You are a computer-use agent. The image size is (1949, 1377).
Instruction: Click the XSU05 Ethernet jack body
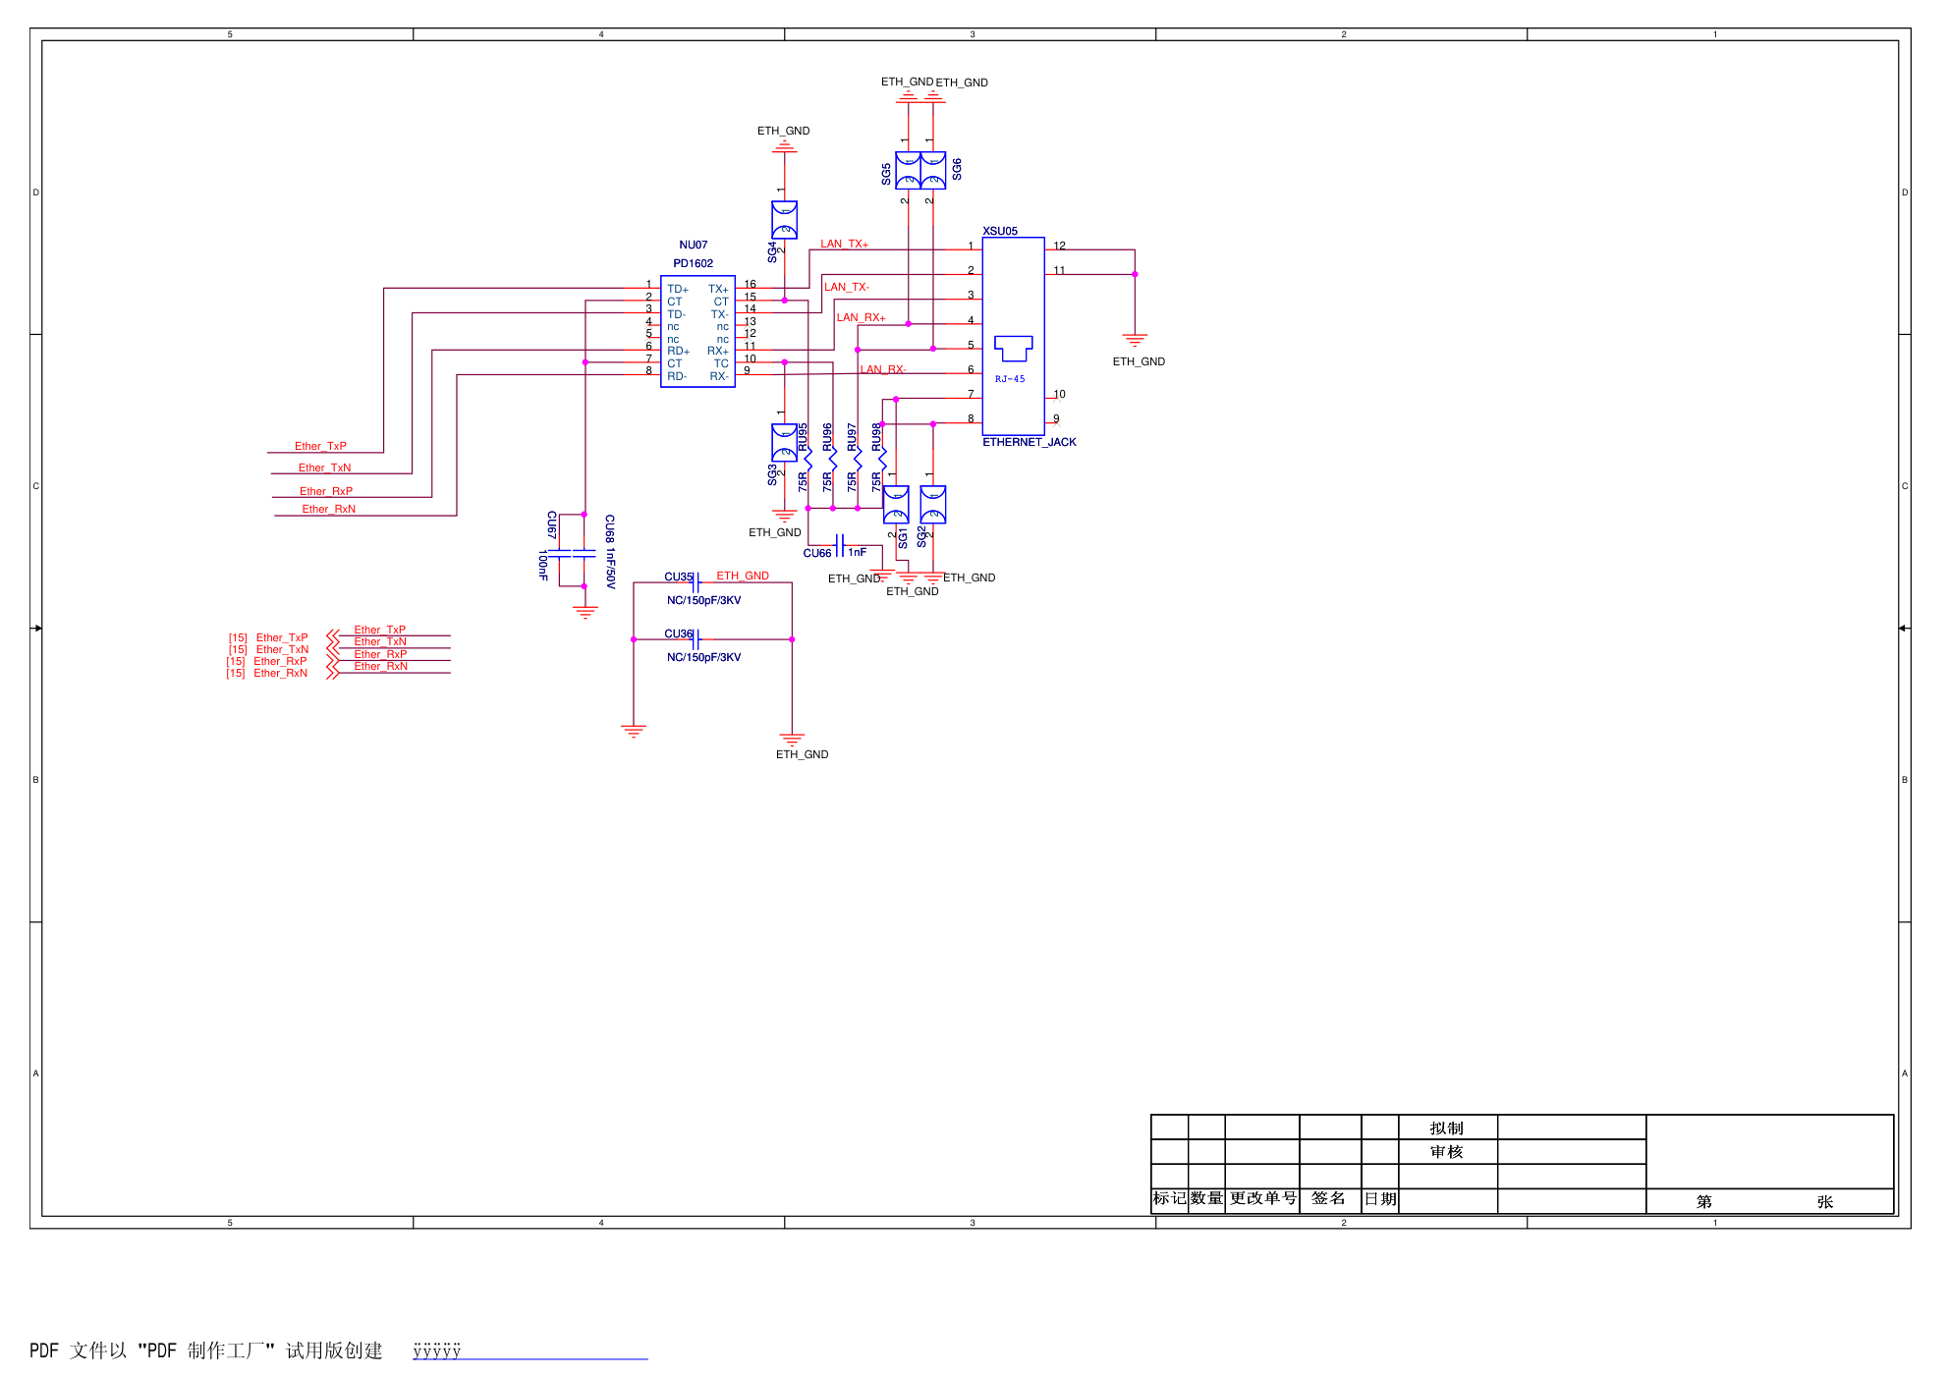(x=1013, y=336)
